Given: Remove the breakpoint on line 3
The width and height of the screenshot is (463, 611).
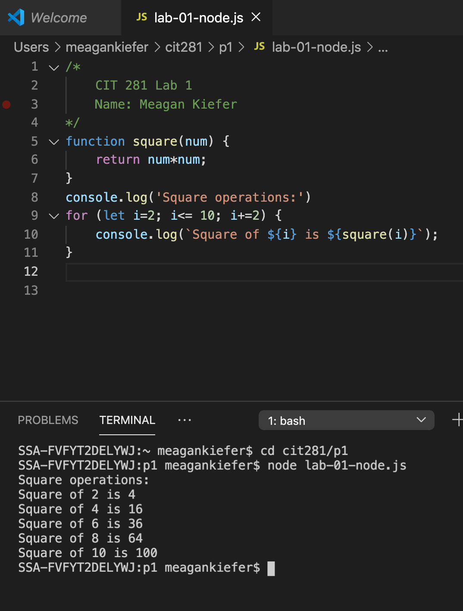Looking at the screenshot, I should pyautogui.click(x=6, y=104).
